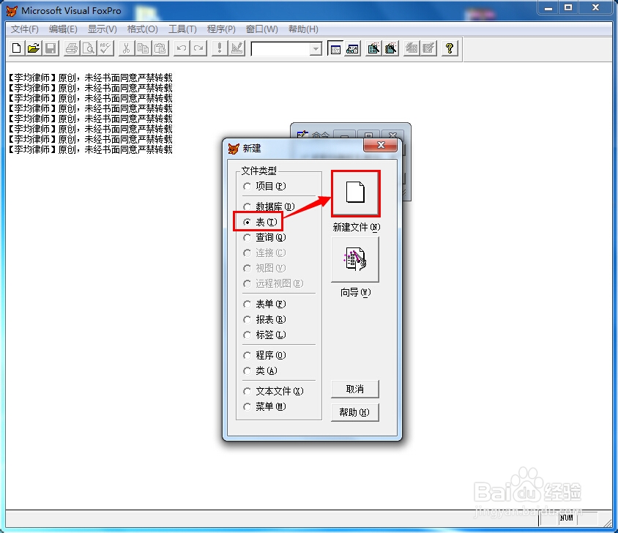
Task: Select the 查询(Q) radio button
Action: tap(247, 237)
